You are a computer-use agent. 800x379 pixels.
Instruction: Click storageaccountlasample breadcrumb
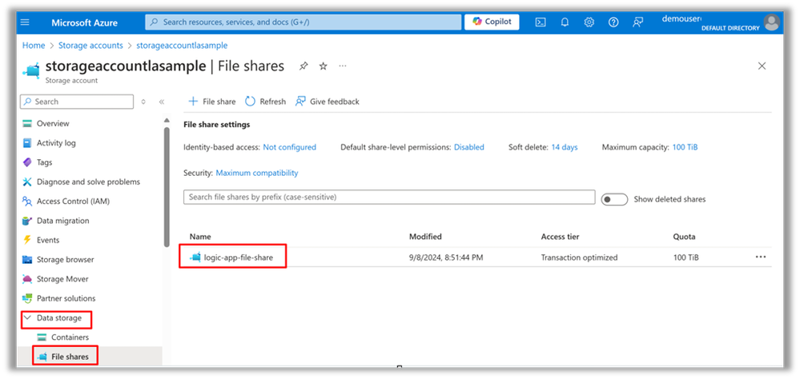[182, 46]
